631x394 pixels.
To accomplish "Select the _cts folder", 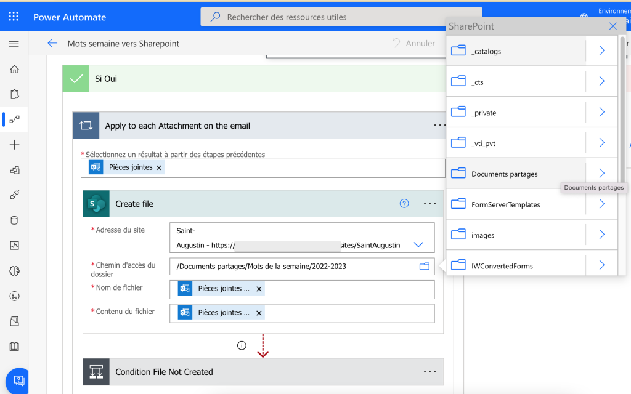I will (x=516, y=81).
